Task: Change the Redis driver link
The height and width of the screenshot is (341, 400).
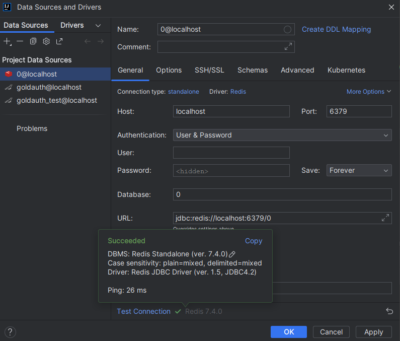Action: pyautogui.click(x=238, y=92)
